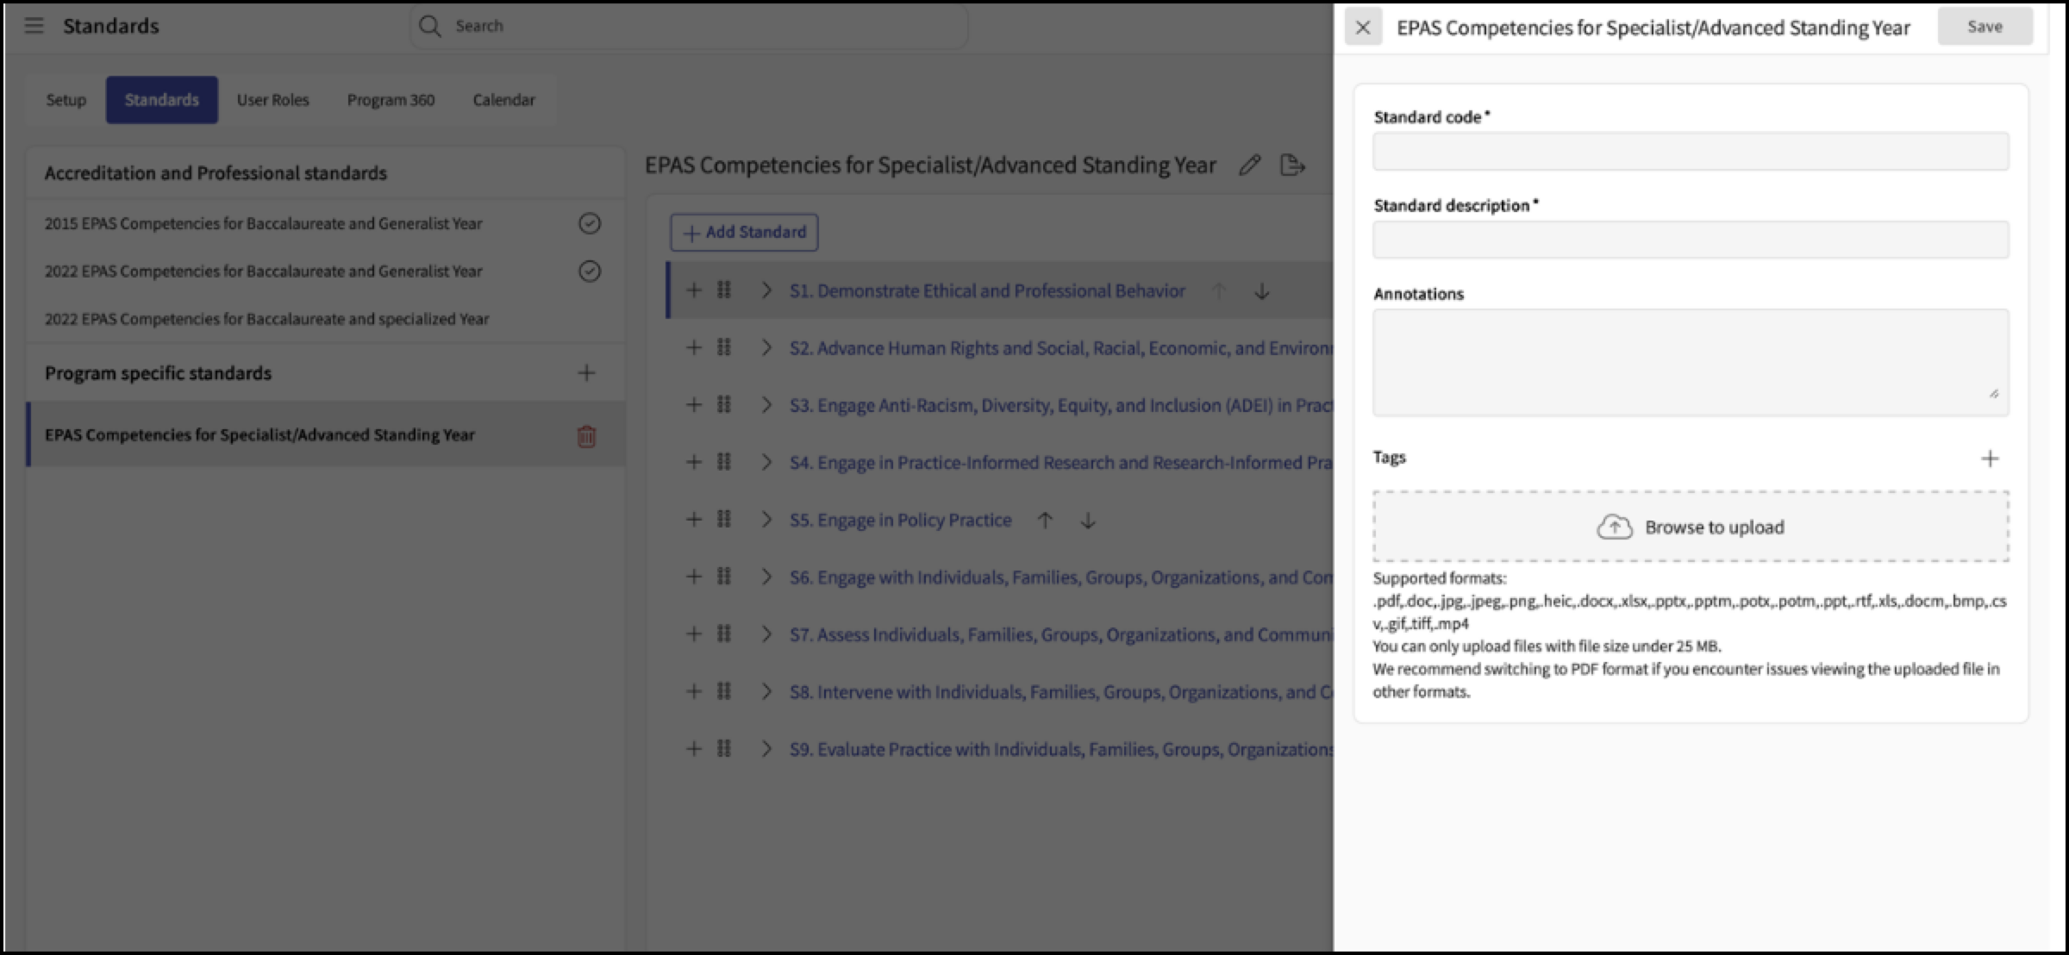This screenshot has height=955, width=2069.
Task: Add a sub-standard under S6 with plus icon
Action: click(694, 577)
